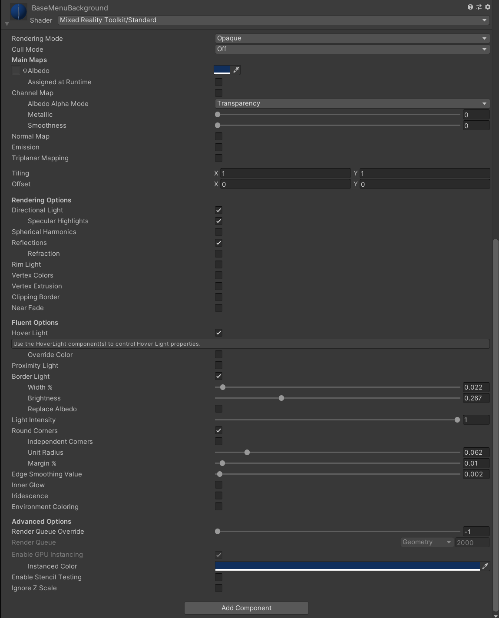Viewport: 499px width, 618px height.
Task: Open the Cull Mode dropdown
Action: point(352,49)
